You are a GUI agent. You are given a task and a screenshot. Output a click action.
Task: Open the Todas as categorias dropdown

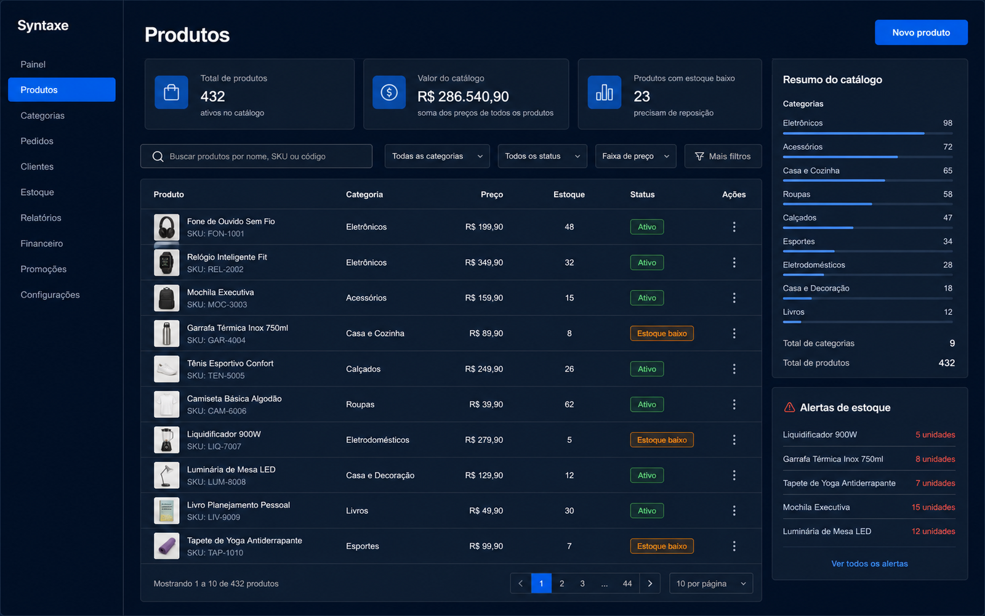[437, 156]
